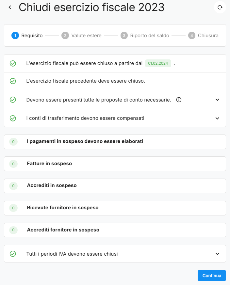Go to the Valute estere step
This screenshot has height=285, width=230.
[82, 36]
